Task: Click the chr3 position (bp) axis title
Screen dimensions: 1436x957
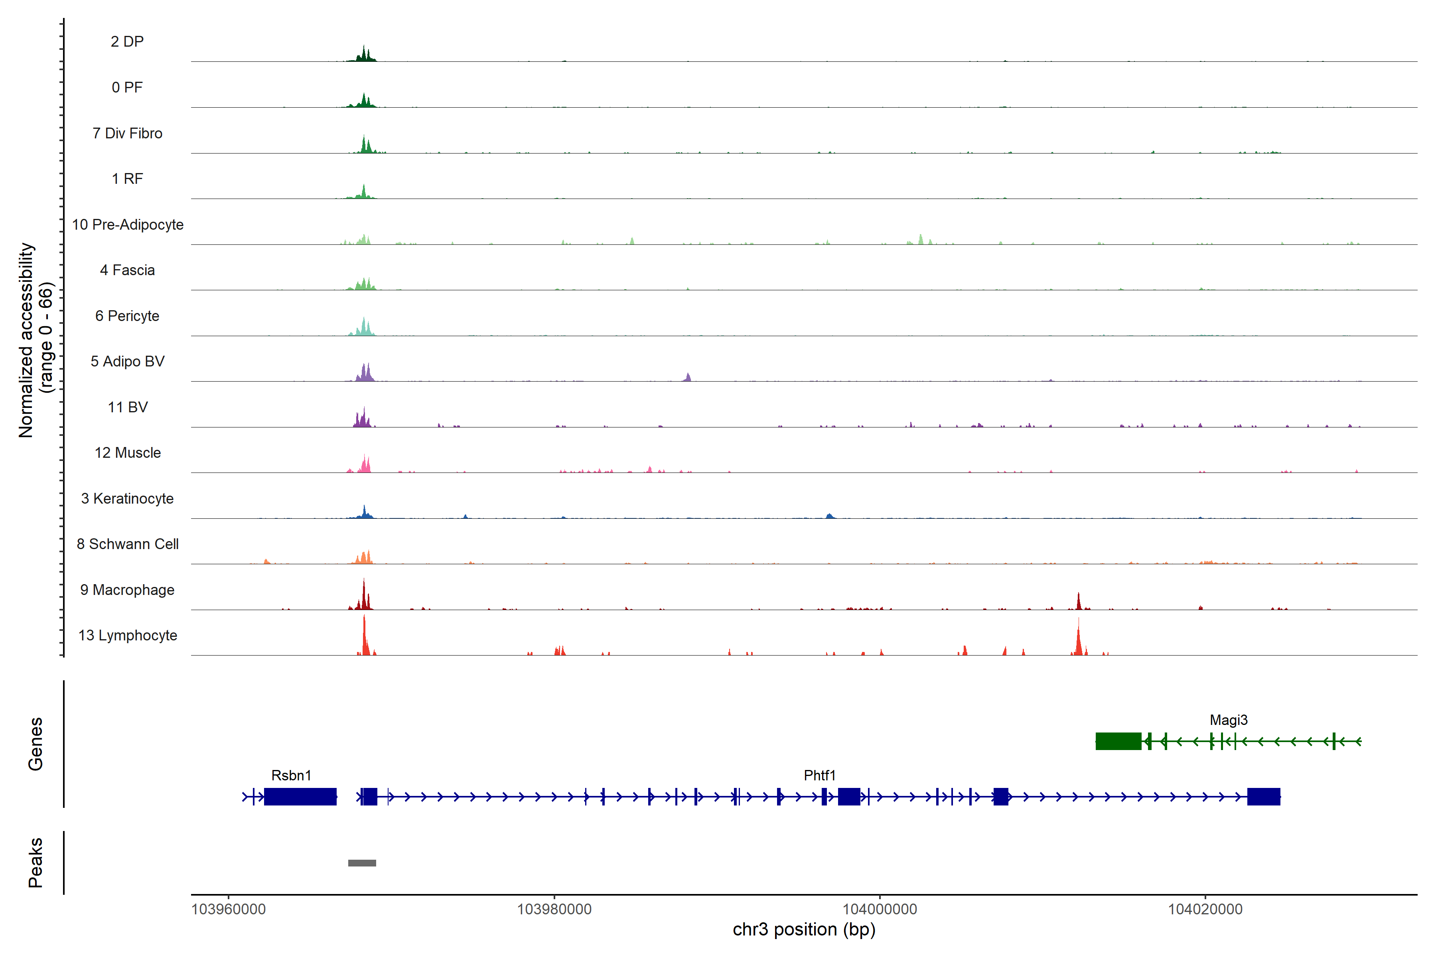Action: pos(803,929)
